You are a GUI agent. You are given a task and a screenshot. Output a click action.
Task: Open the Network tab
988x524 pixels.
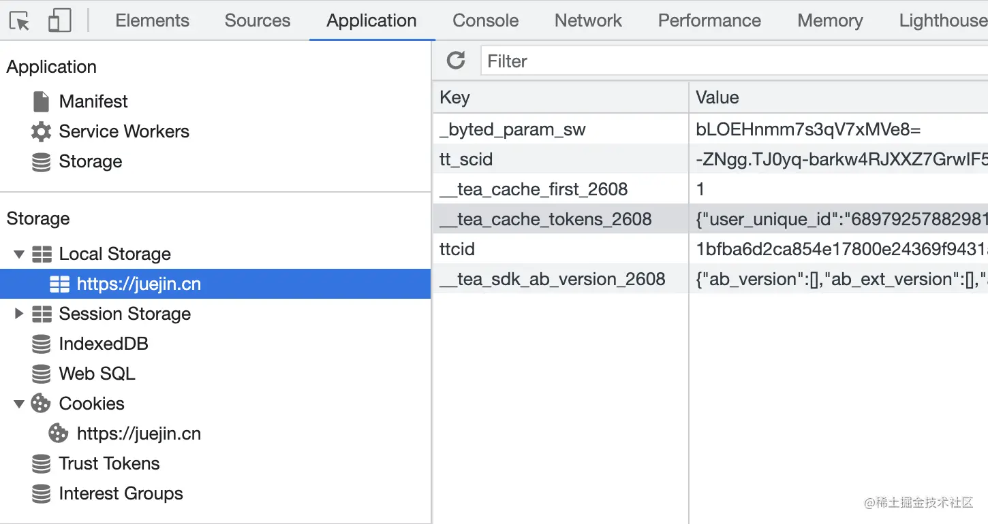pyautogui.click(x=588, y=21)
